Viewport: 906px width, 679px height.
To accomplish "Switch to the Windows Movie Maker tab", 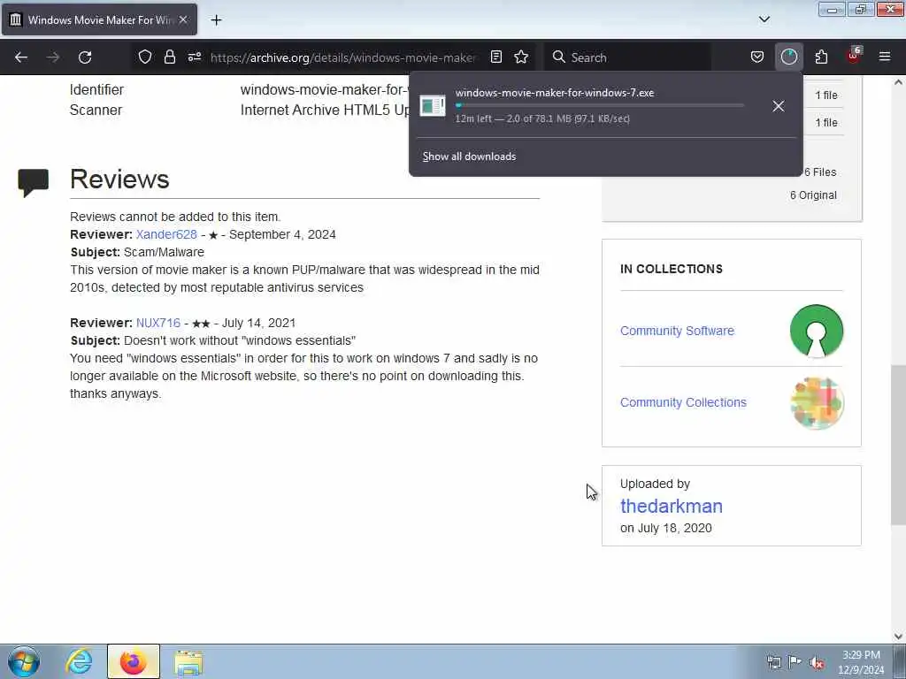I will [x=99, y=19].
